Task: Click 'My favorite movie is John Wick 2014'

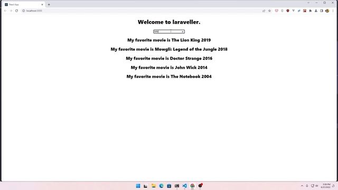Action: (169, 68)
